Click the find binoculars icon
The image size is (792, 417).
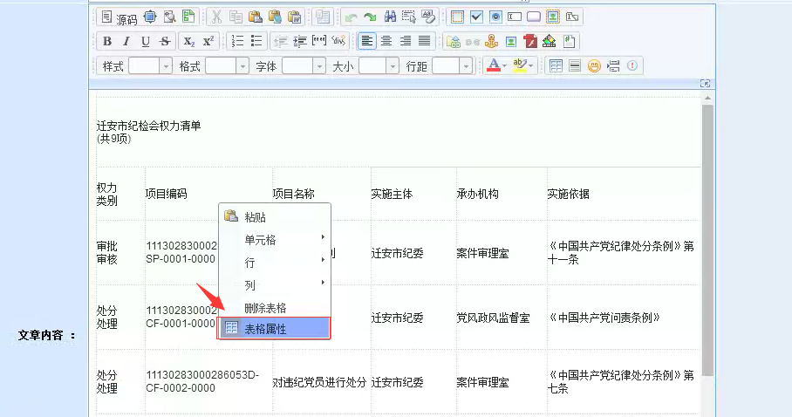coord(390,17)
